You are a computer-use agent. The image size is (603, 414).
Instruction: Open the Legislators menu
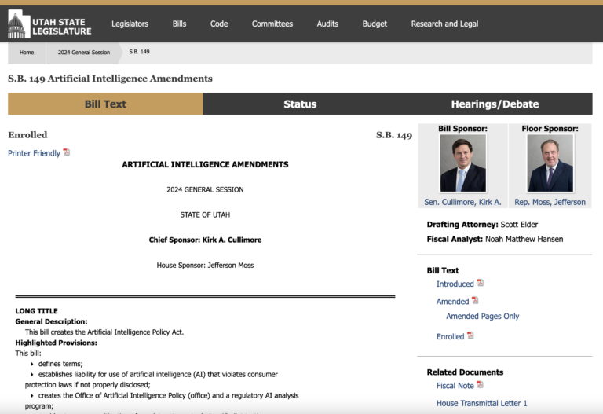pos(130,24)
